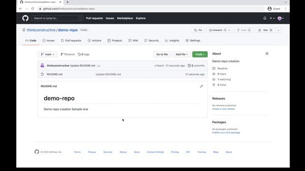This screenshot has height=171, width=305.
Task: Open the Projects tab
Action: (x=115, y=40)
